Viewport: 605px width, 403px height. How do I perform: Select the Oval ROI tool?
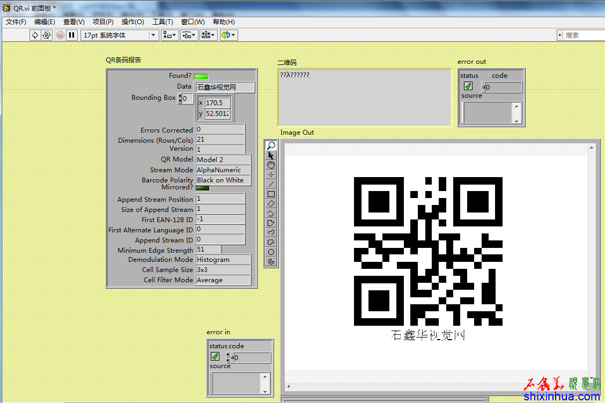pyautogui.click(x=271, y=252)
